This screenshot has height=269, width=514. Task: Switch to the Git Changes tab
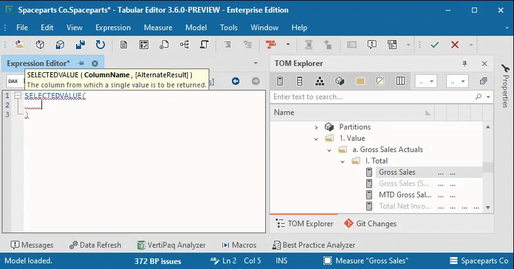(370, 224)
